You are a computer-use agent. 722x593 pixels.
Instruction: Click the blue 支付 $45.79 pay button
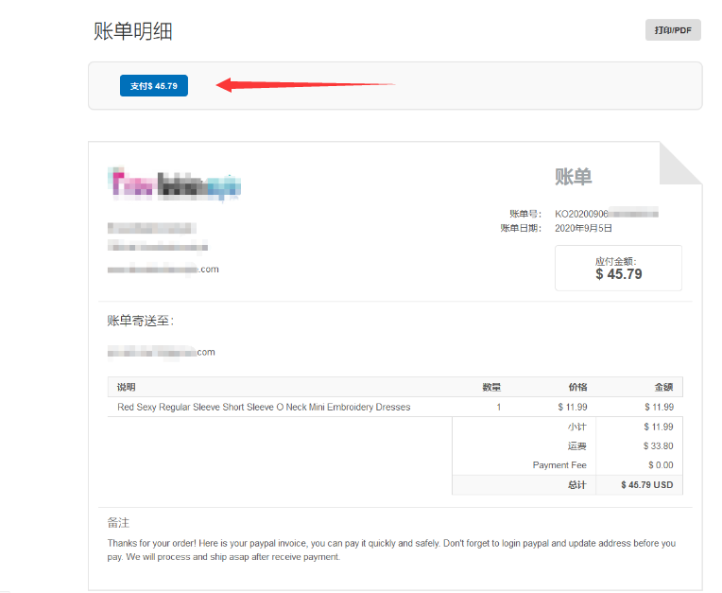(x=154, y=85)
